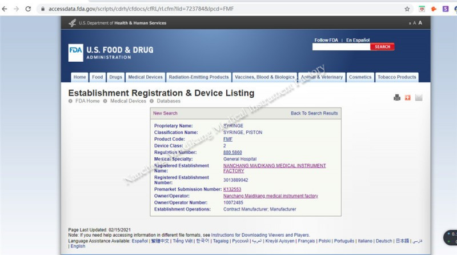Open the Food tab
The height and width of the screenshot is (255, 457).
[x=97, y=77]
